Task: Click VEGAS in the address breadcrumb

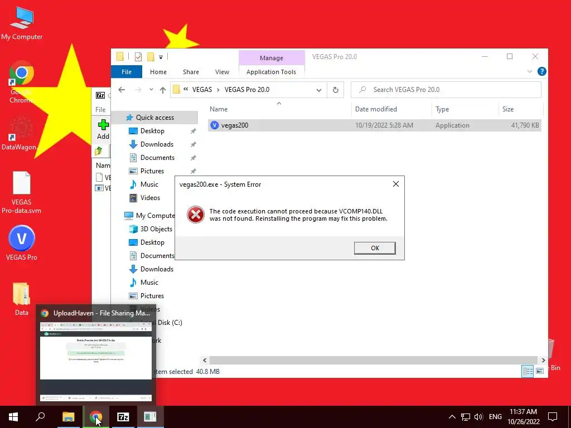Action: [202, 90]
